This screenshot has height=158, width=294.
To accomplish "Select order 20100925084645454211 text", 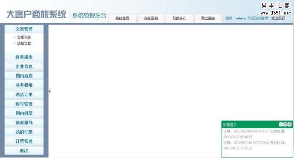I will click(251, 131).
